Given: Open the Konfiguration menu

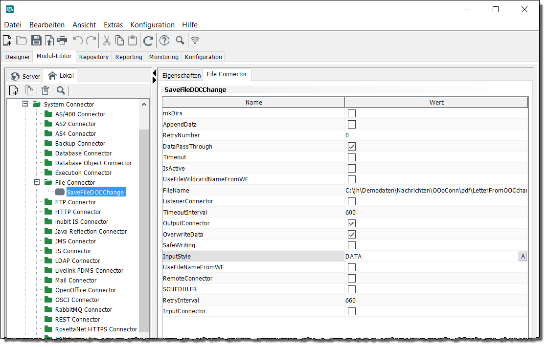Looking at the screenshot, I should click(x=152, y=25).
